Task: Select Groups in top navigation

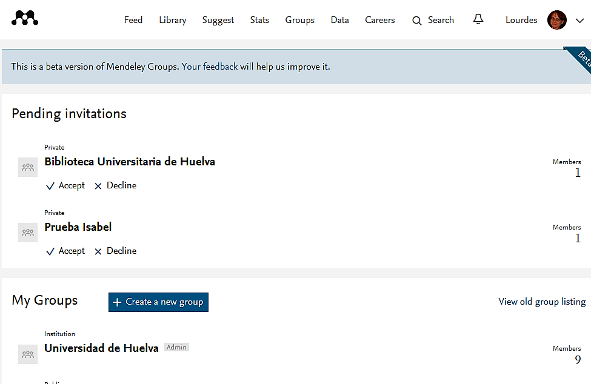Action: [x=299, y=21]
